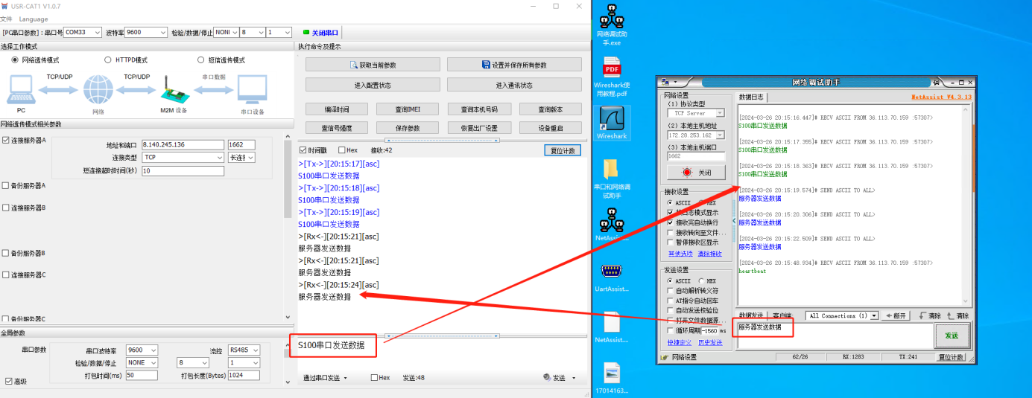Image resolution: width=1032 pixels, height=398 pixels.
Task: Open the 文件 menu
Action: click(6, 19)
